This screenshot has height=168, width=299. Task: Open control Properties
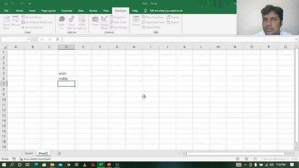[118, 17]
